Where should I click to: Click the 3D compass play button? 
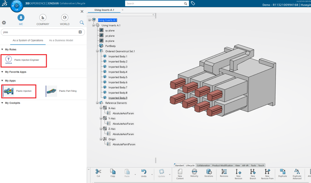click(x=17, y=6)
